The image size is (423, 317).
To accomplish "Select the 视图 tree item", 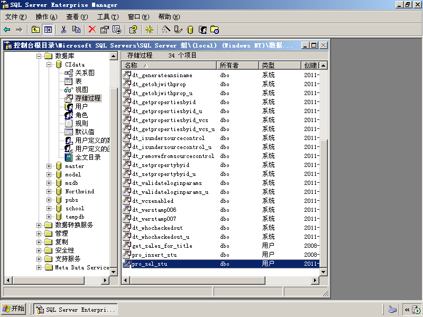I will point(81,90).
